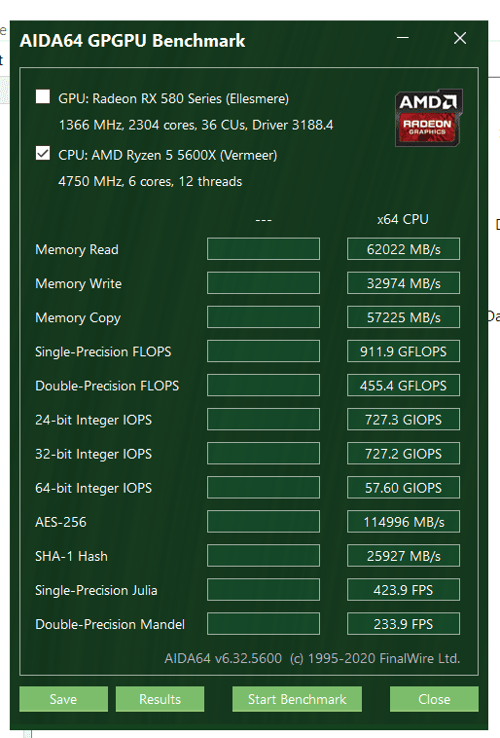Screen dimensions: 500x738
Task: Select the 423.9 FPS Julia result
Action: 404,590
